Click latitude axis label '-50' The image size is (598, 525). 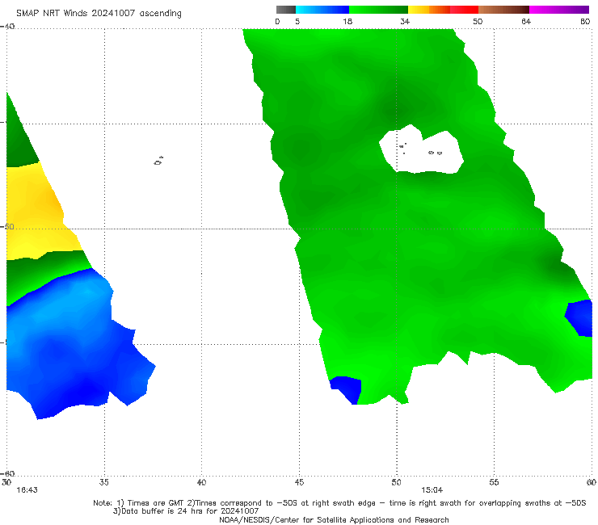tap(7, 227)
